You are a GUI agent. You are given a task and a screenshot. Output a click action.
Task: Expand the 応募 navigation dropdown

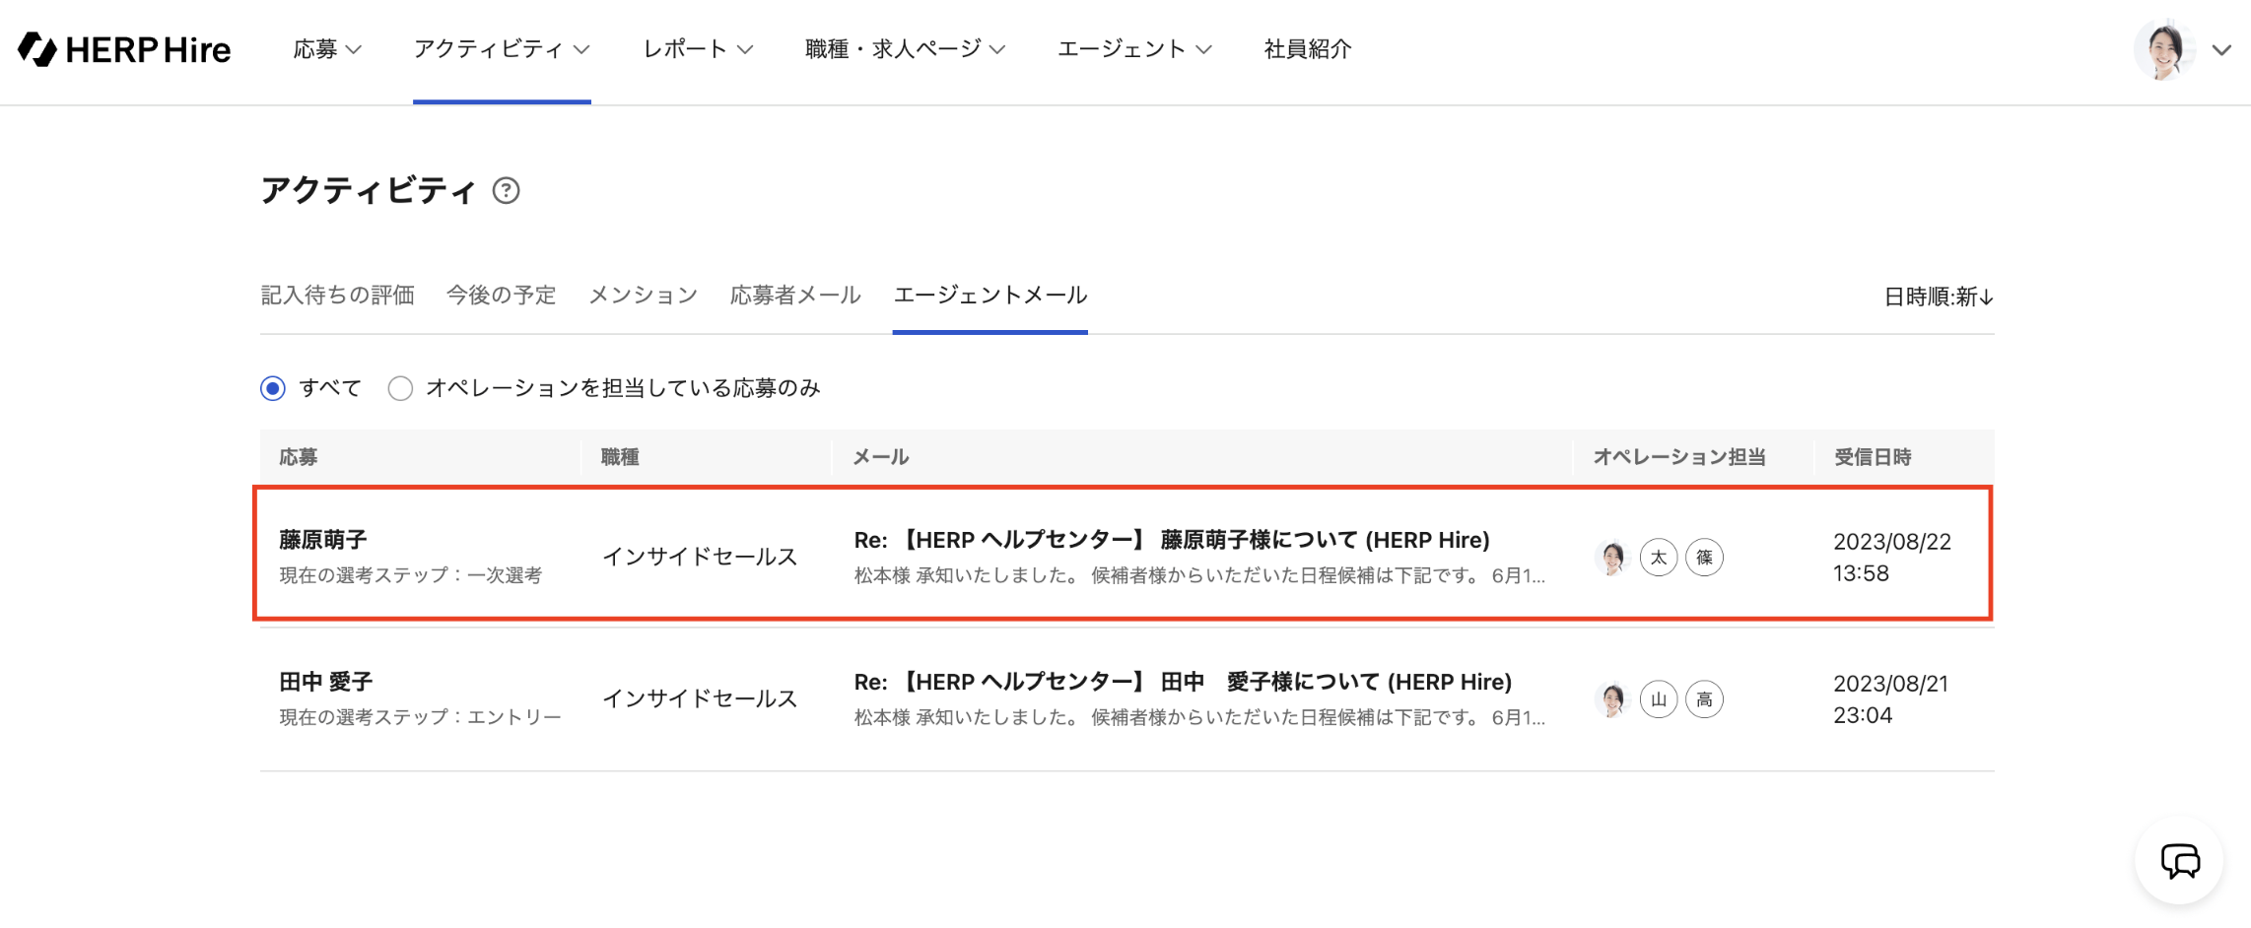327,49
